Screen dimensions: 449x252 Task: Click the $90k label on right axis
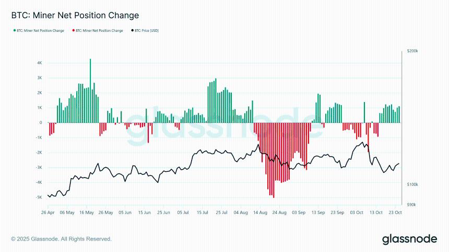(412, 205)
